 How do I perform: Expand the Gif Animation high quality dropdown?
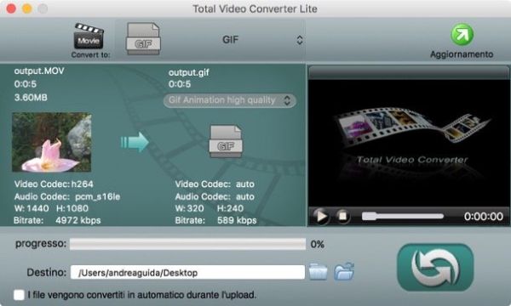click(230, 100)
